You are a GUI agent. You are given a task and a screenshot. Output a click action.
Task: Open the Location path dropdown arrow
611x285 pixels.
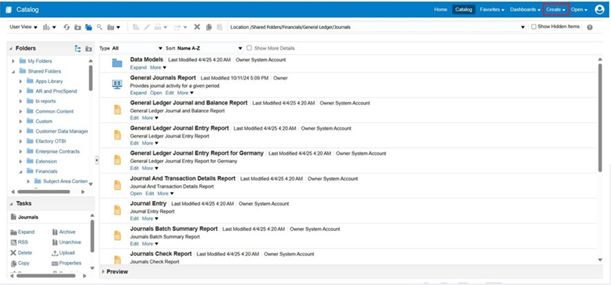[x=522, y=26]
